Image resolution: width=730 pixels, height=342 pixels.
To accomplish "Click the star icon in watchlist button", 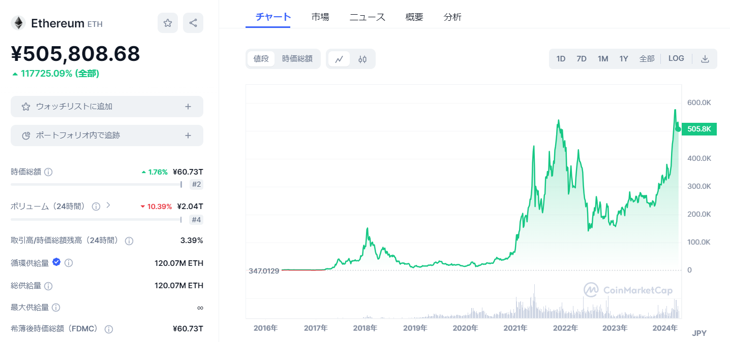I will pos(26,107).
